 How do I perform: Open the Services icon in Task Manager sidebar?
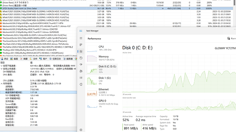(x=81, y=84)
